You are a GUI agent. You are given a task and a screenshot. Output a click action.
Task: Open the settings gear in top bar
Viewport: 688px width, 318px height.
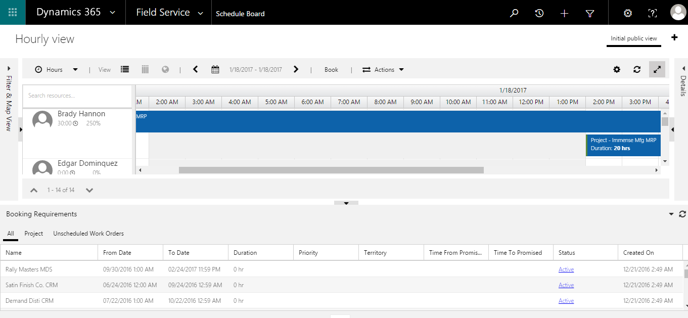pyautogui.click(x=628, y=13)
